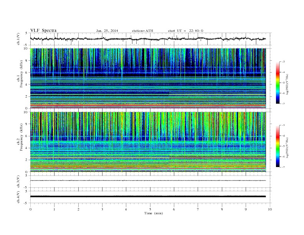
Task: Click time axis tick label '4'
Action: point(126,209)
